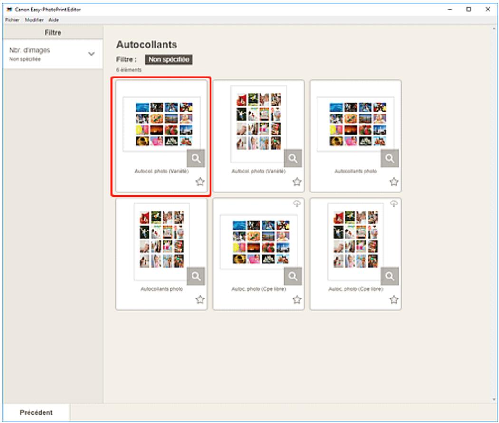Select the portrait Autocol. photo (Variété) thumbnail
This screenshot has height=423, width=499.
click(x=259, y=124)
